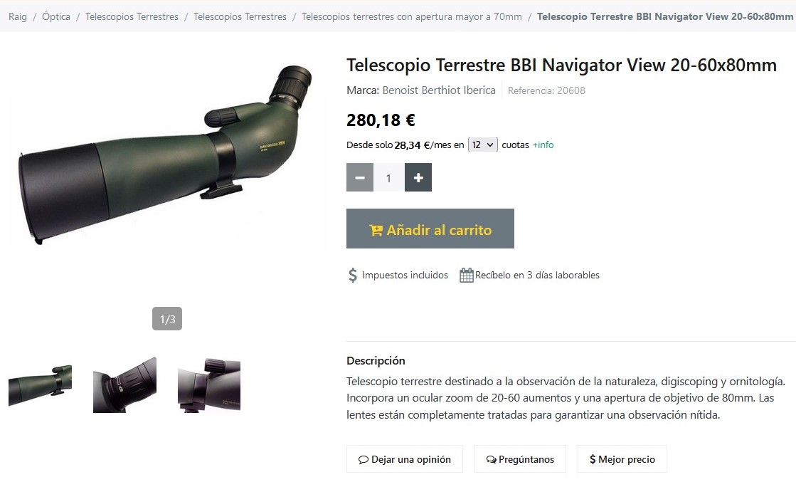Image resolution: width=796 pixels, height=482 pixels.
Task: Select the third focus knob thumbnail
Action: click(x=209, y=385)
